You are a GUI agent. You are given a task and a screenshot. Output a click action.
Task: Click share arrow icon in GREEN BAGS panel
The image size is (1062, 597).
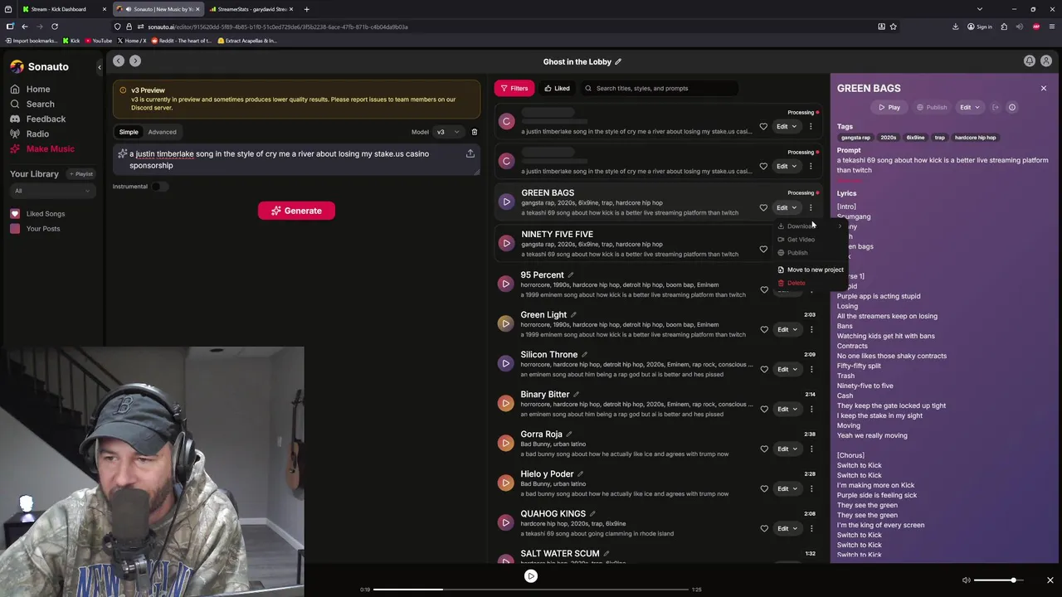[x=995, y=107]
